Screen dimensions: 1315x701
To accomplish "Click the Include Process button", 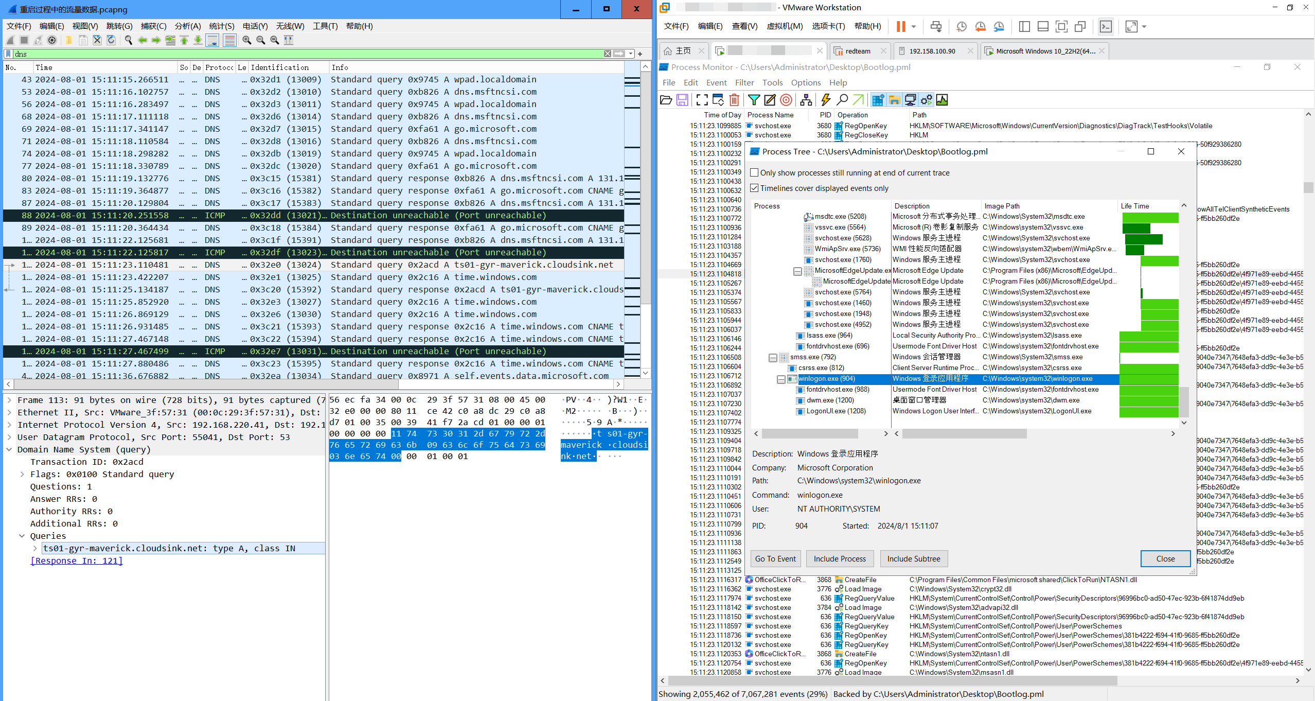I will [x=840, y=559].
